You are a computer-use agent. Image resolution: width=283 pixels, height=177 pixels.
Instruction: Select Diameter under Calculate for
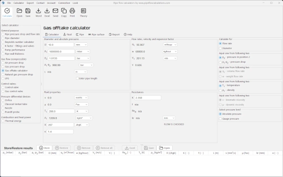[x=225, y=48]
